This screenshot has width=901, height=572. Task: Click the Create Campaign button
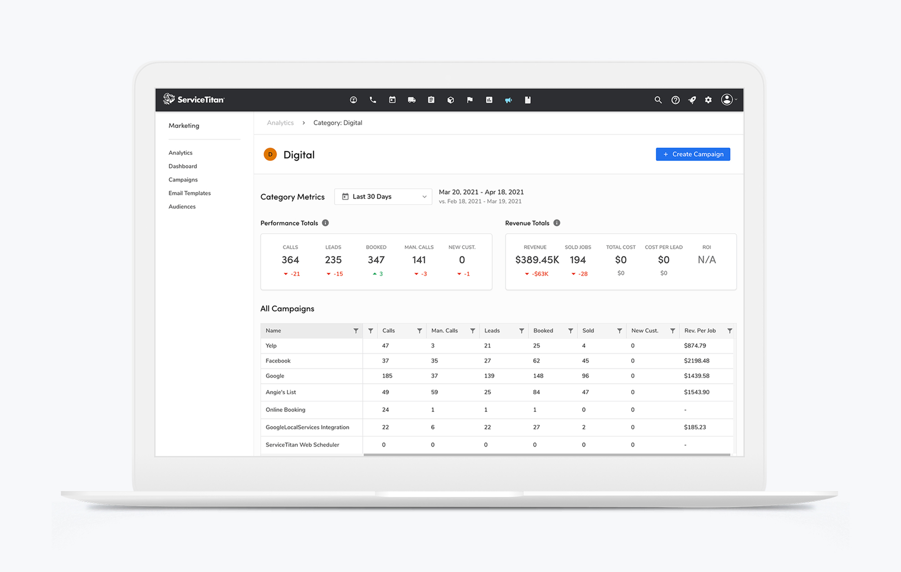coord(692,154)
